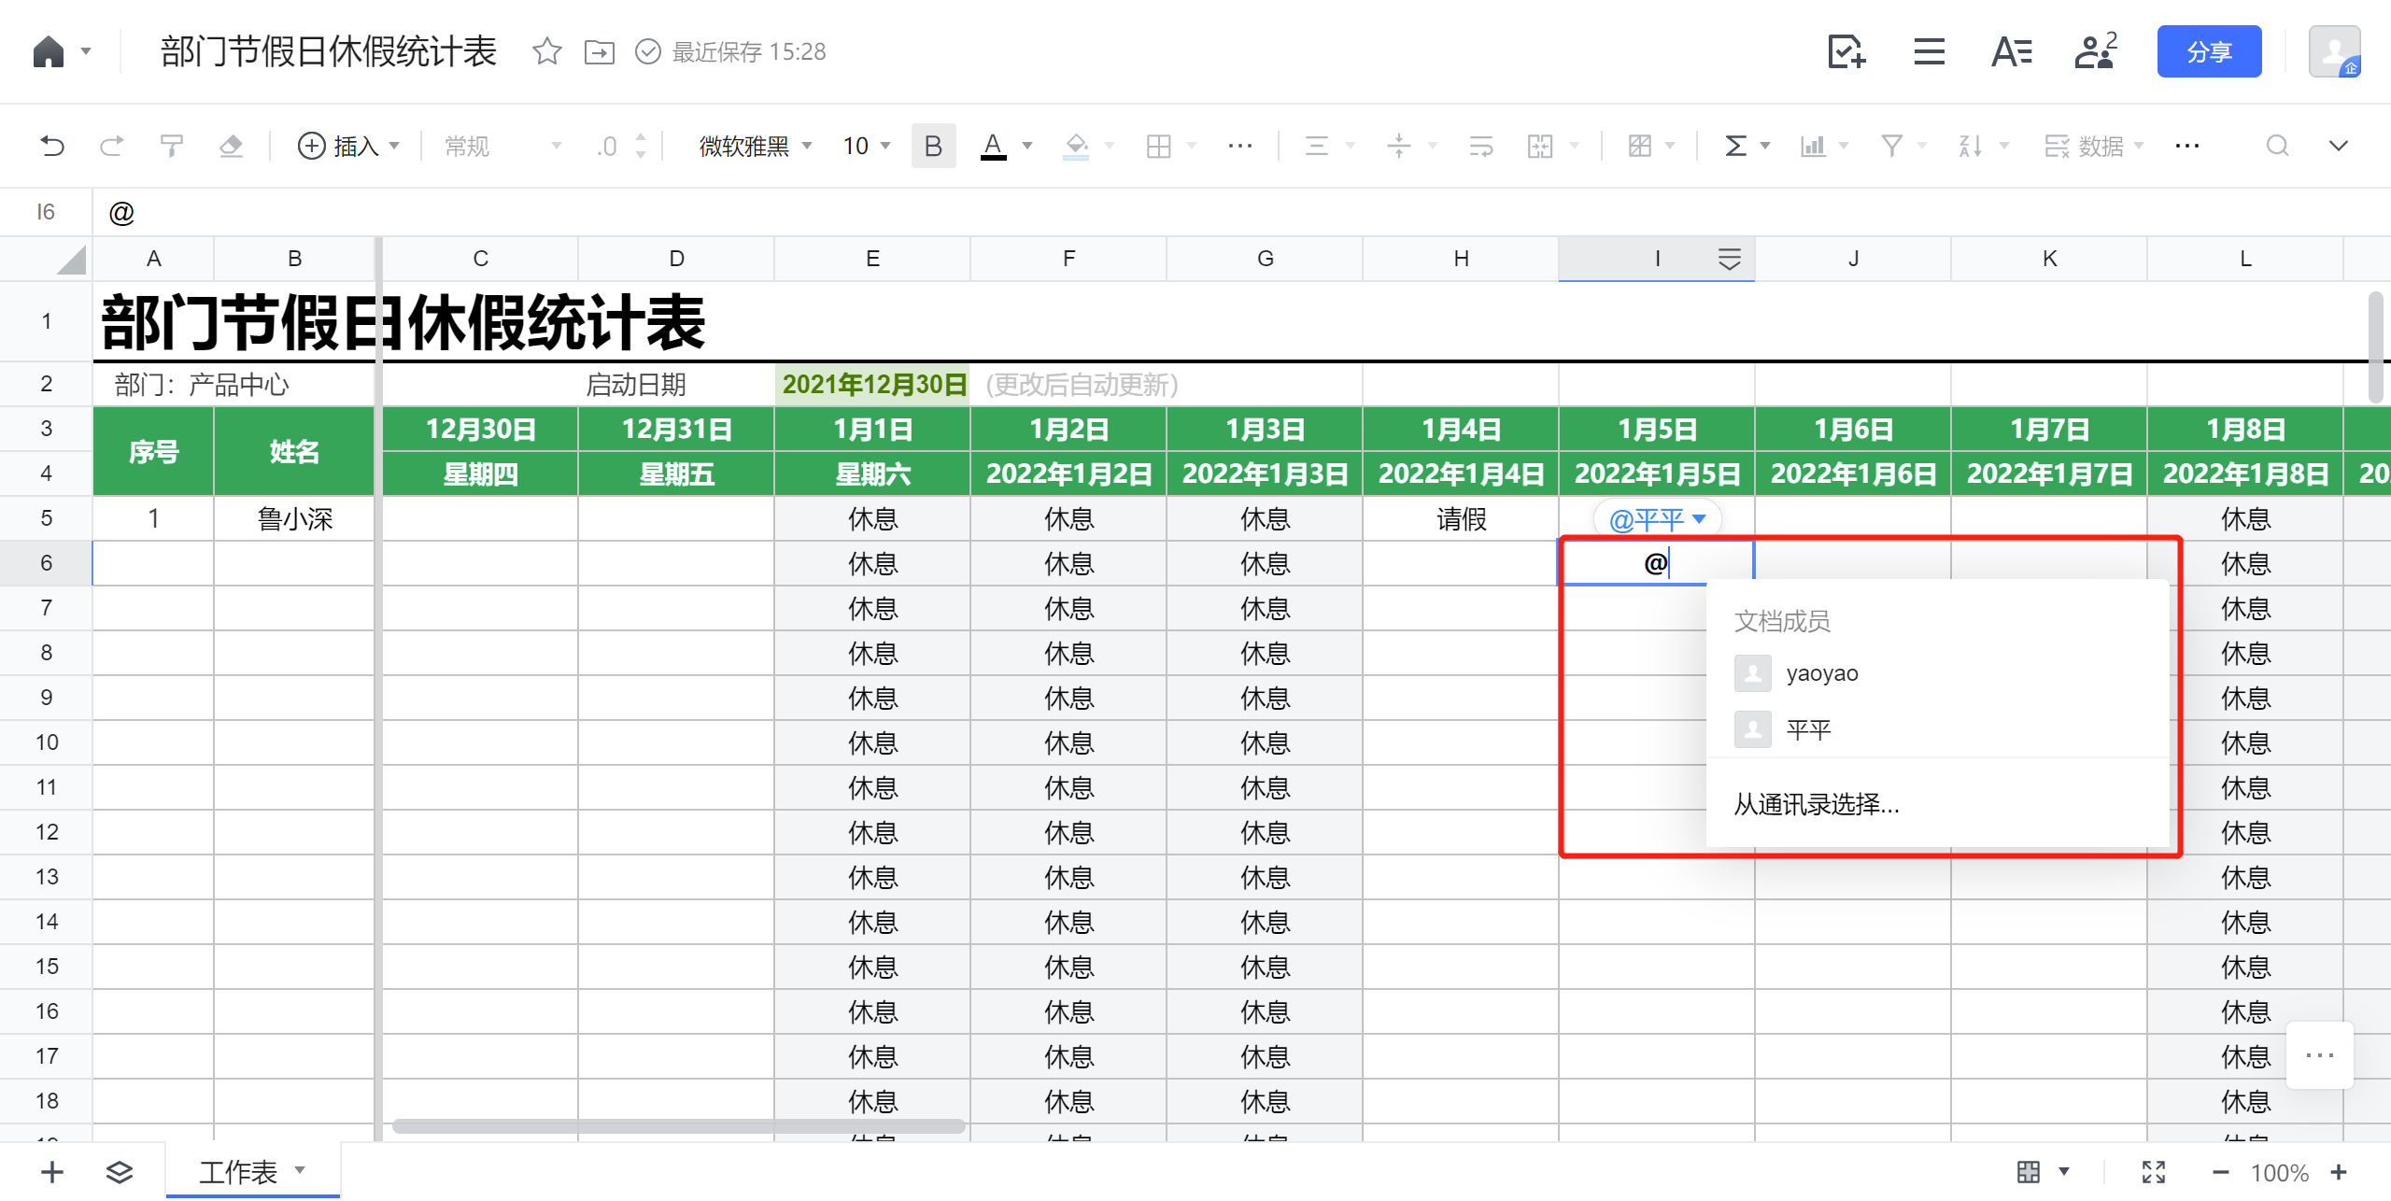
Task: Toggle fullscreen view icon
Action: pos(2153,1172)
